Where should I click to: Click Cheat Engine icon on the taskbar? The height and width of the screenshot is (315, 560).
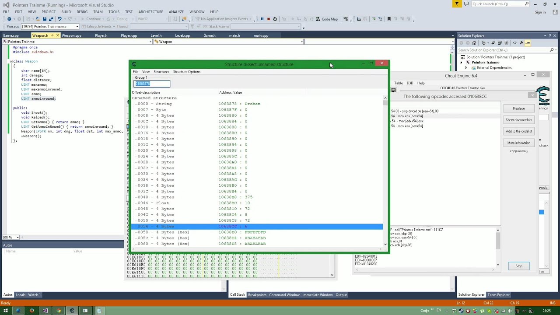[x=72, y=311]
